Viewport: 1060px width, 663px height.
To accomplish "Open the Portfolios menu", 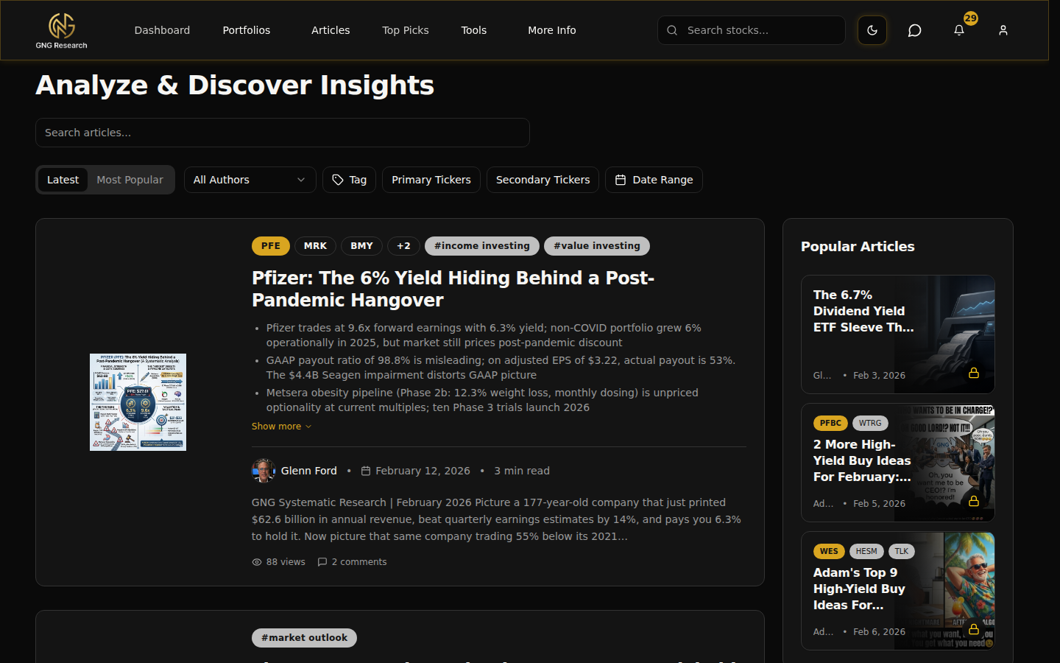I will 247,30.
